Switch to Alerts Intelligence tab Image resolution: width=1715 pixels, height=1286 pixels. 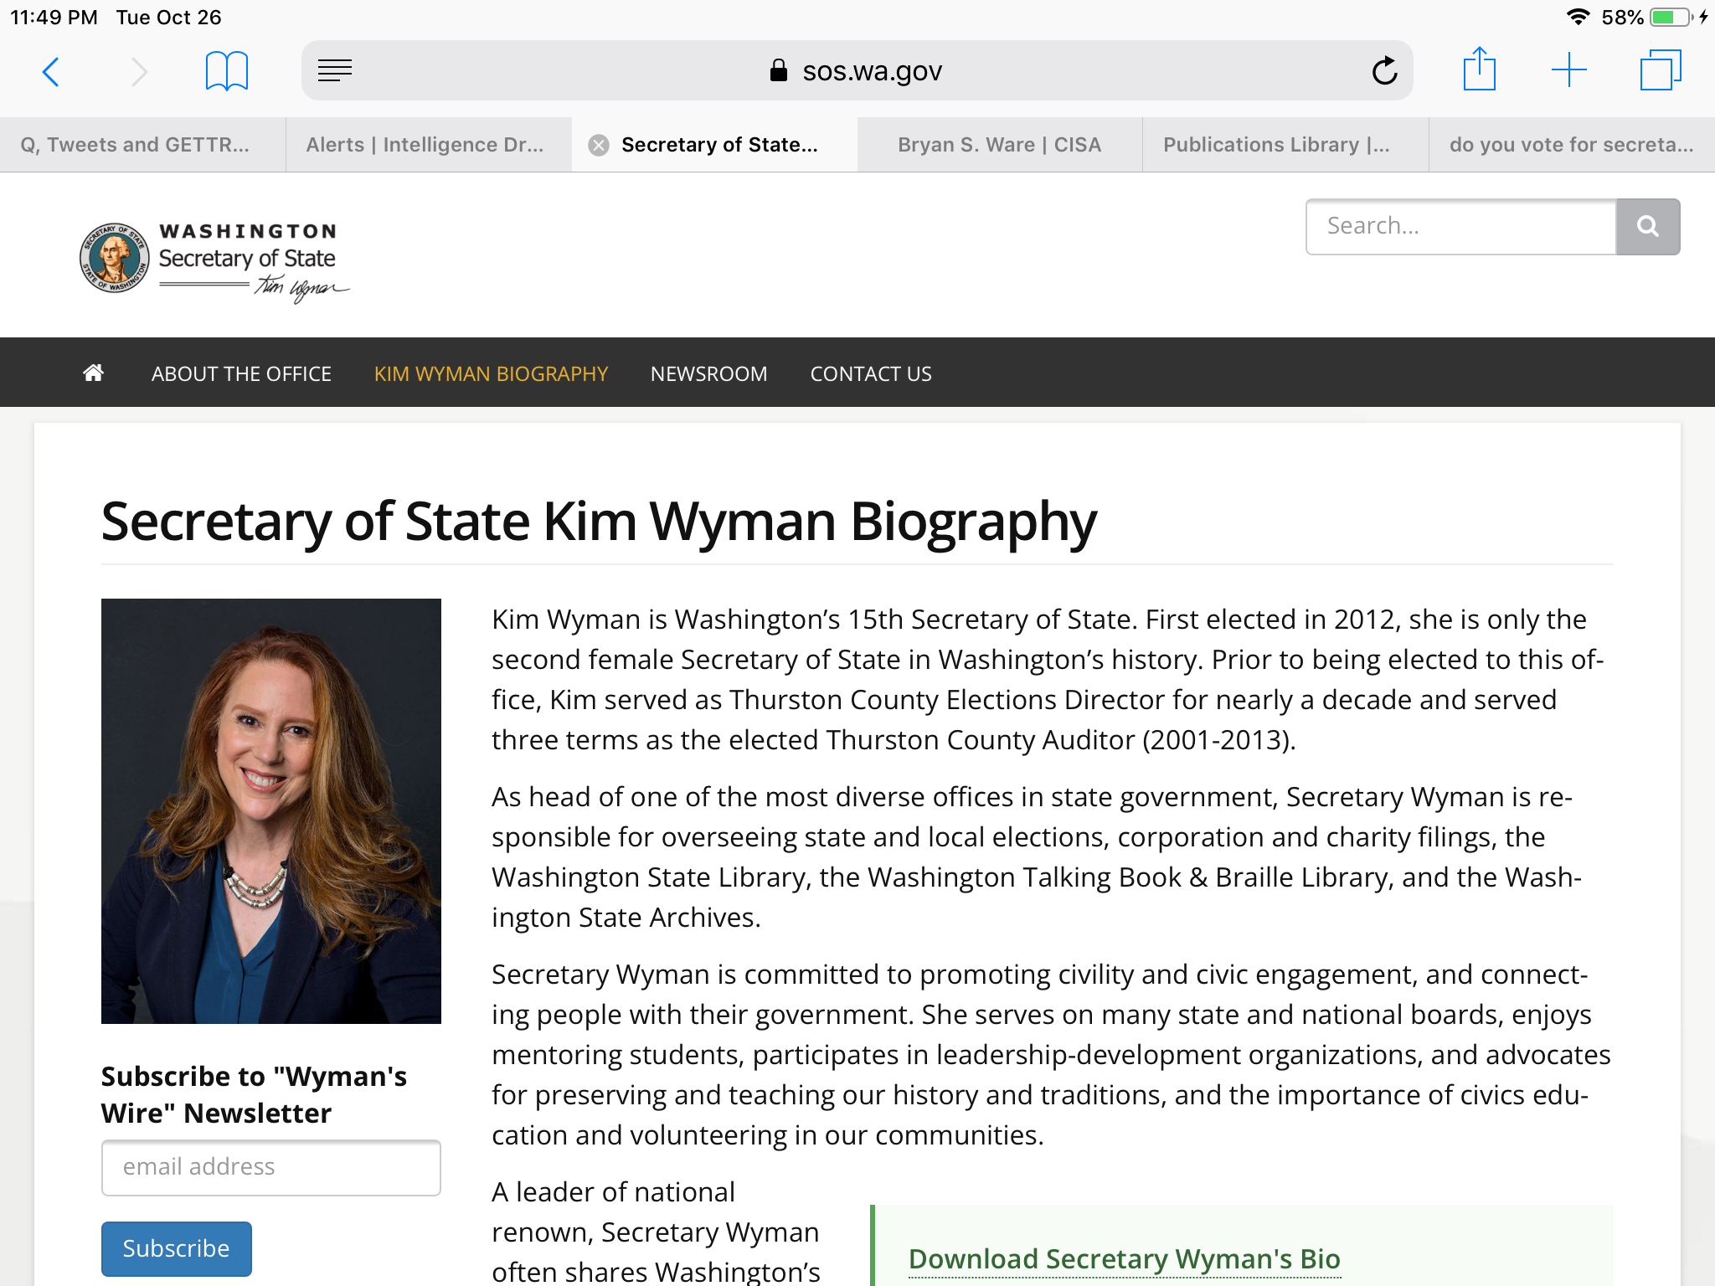pyautogui.click(x=425, y=145)
